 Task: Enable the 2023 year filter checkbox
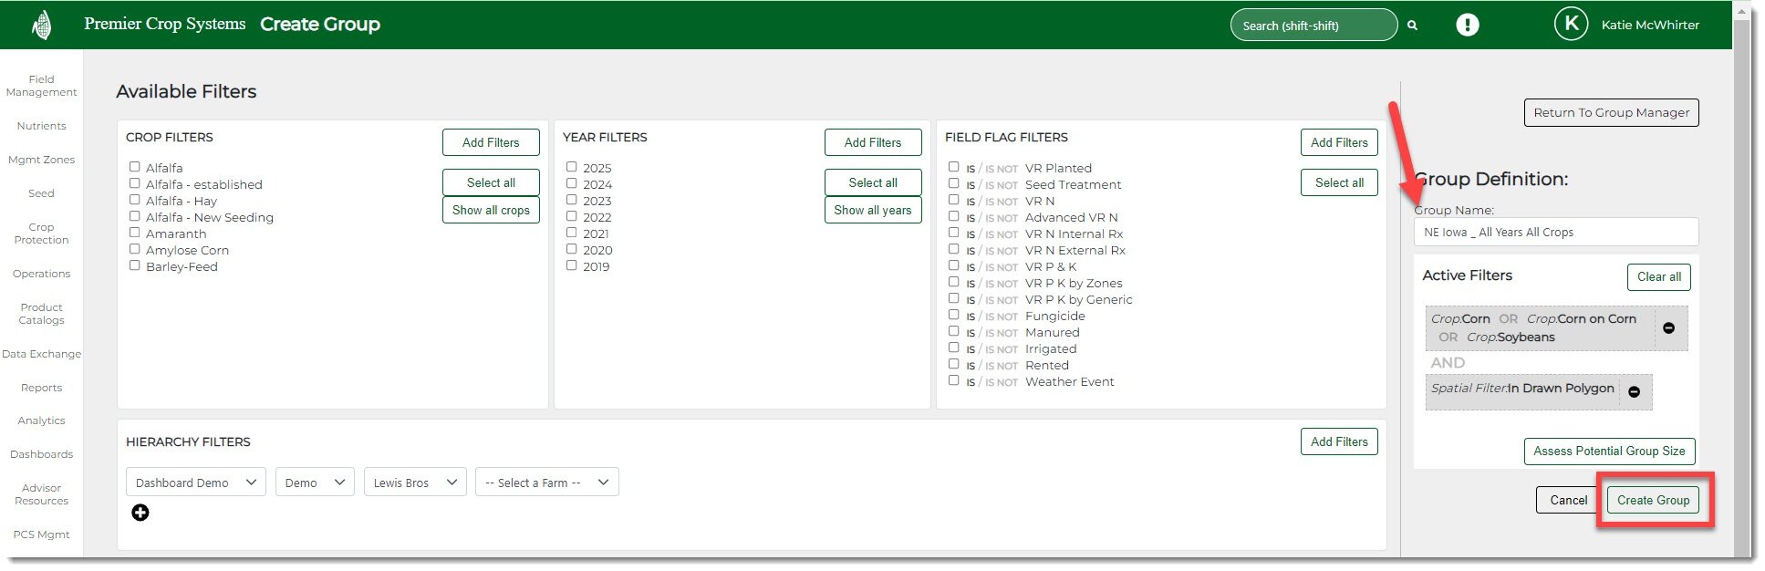tap(572, 200)
